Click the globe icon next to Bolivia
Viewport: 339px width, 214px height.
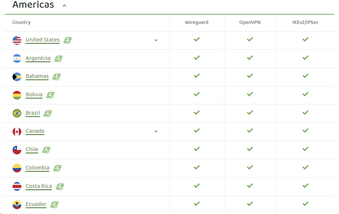pyautogui.click(x=50, y=95)
